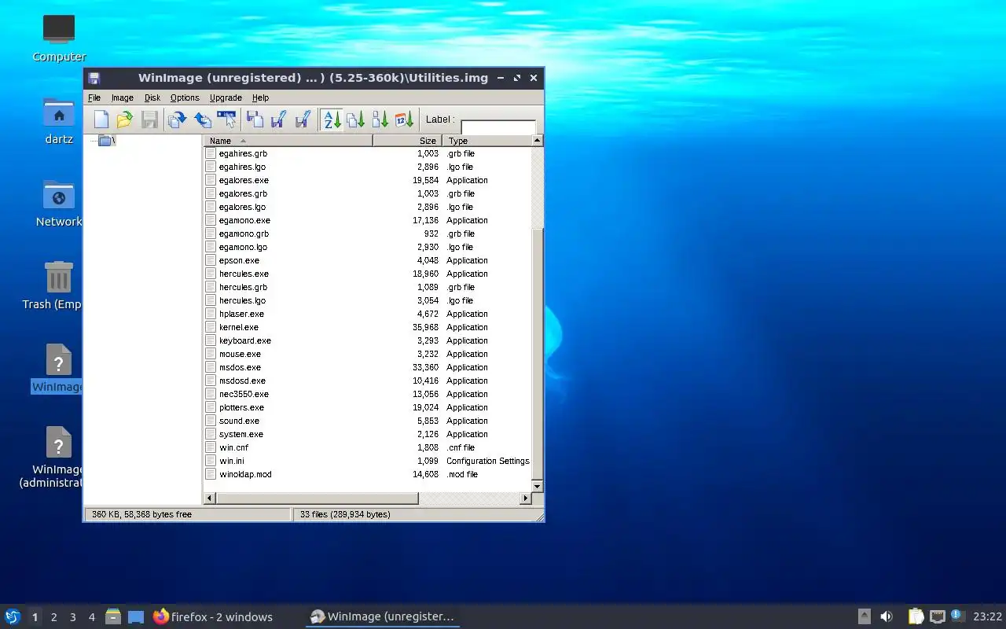This screenshot has width=1006, height=629.
Task: Select plotters.exe in the file list
Action: click(x=241, y=407)
